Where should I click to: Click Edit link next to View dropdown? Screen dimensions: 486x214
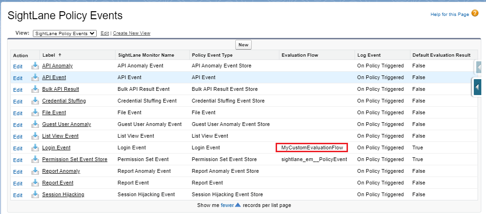click(x=105, y=33)
